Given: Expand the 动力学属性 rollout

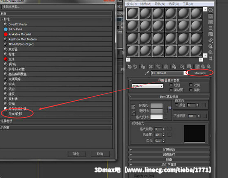Looking at the screenshot, I should (x=169, y=164).
